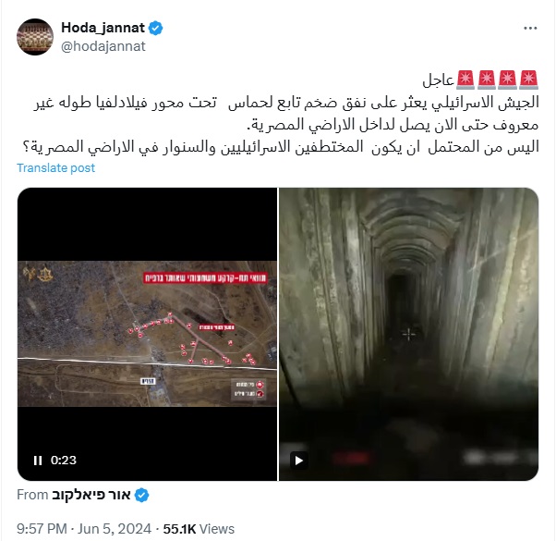Click the 9:57 PM · Jun 5, 2024 timestamp
The image size is (556, 541).
(84, 529)
